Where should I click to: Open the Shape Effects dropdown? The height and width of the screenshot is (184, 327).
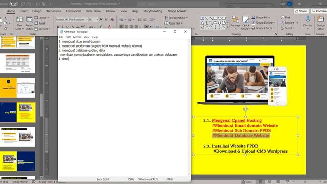[263, 28]
